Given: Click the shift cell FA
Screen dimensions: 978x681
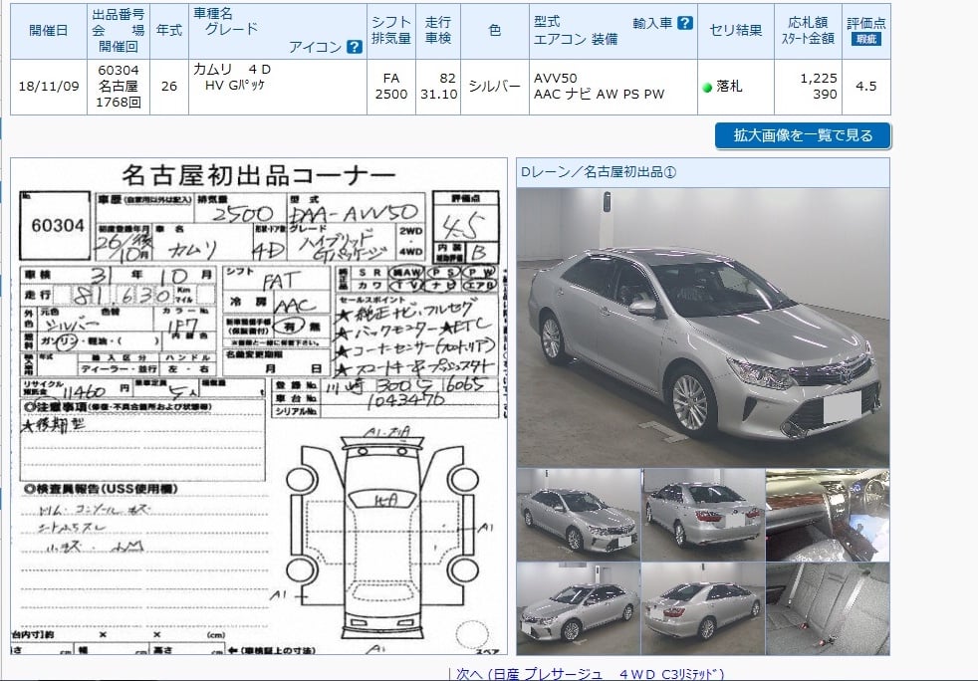Looking at the screenshot, I should click(391, 78).
